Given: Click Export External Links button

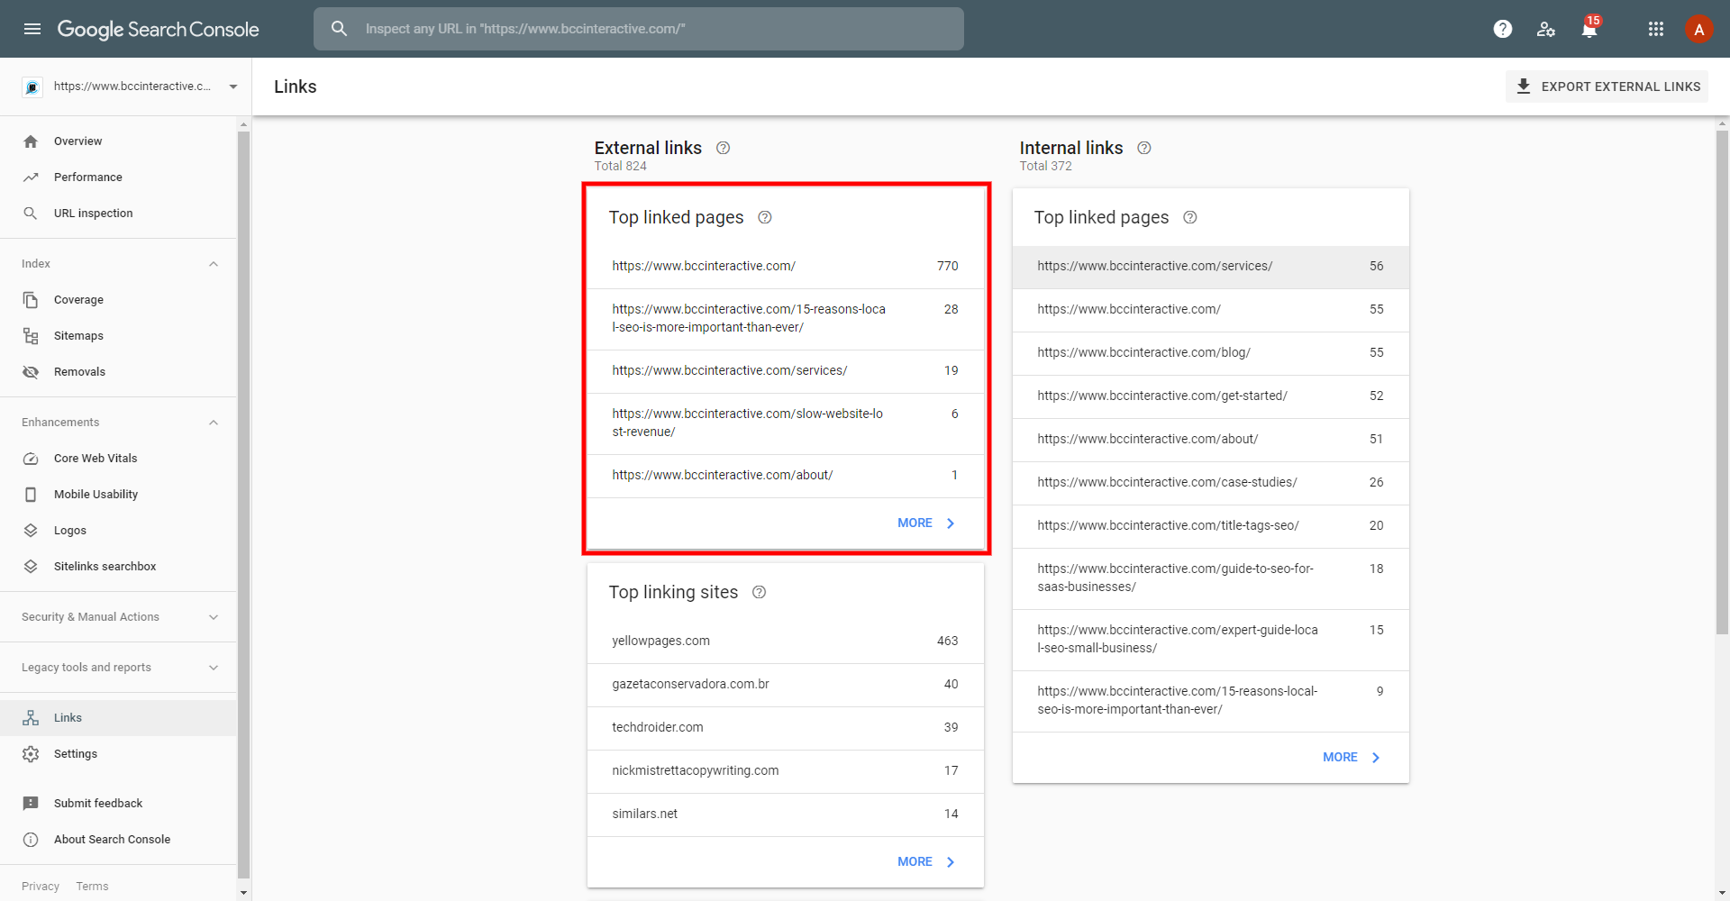Looking at the screenshot, I should pos(1607,86).
